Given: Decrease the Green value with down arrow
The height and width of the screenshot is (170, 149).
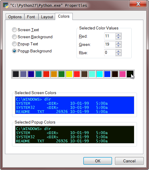Looking at the screenshot, I should click(x=118, y=46).
